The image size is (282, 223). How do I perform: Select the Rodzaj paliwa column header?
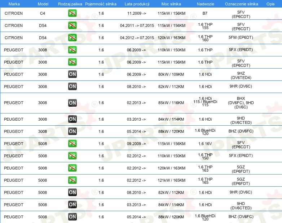(70, 4)
